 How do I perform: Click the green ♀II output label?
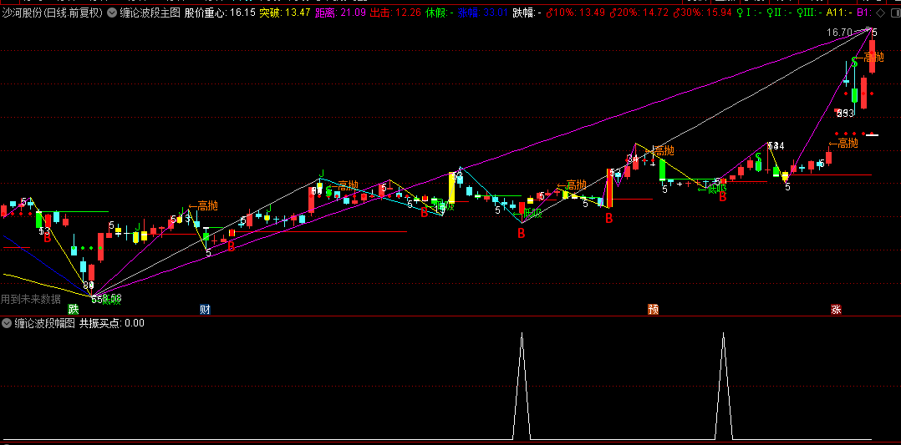(781, 12)
